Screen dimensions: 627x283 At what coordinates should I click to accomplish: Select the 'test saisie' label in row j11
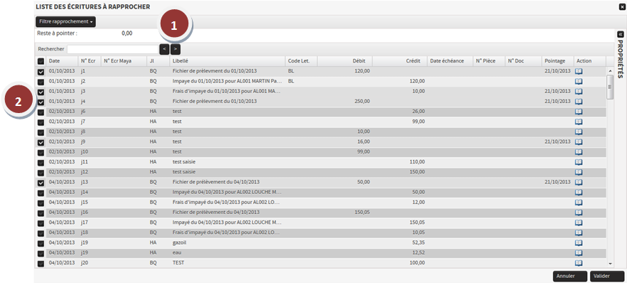point(184,162)
